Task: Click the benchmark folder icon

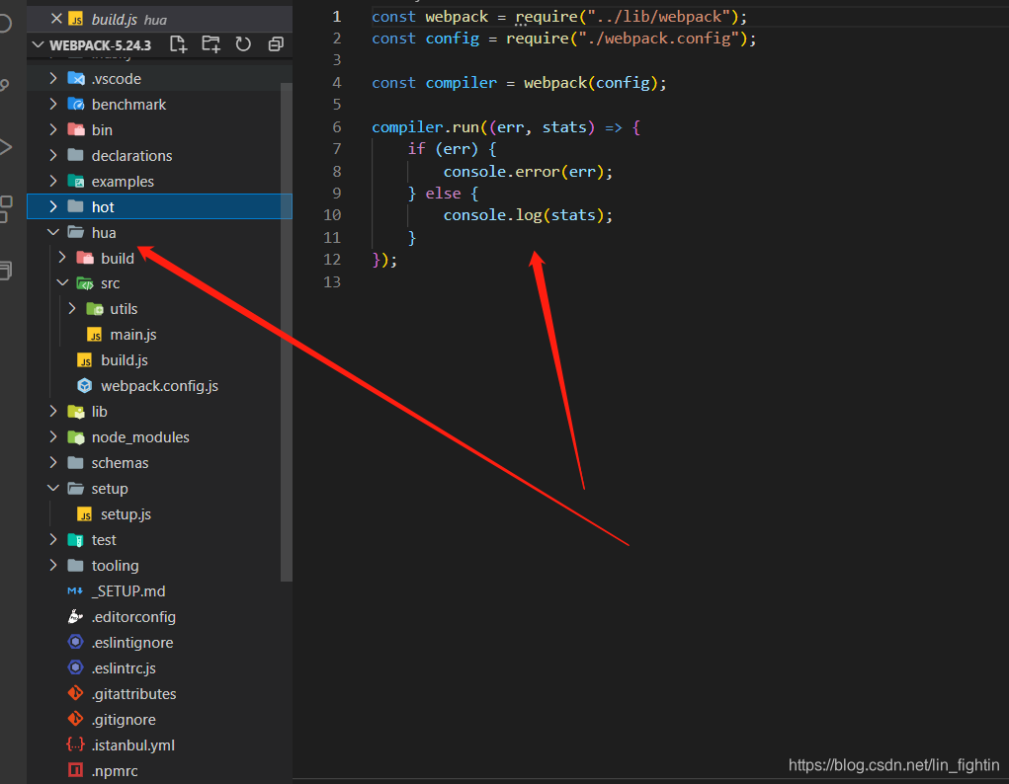Action: point(76,105)
